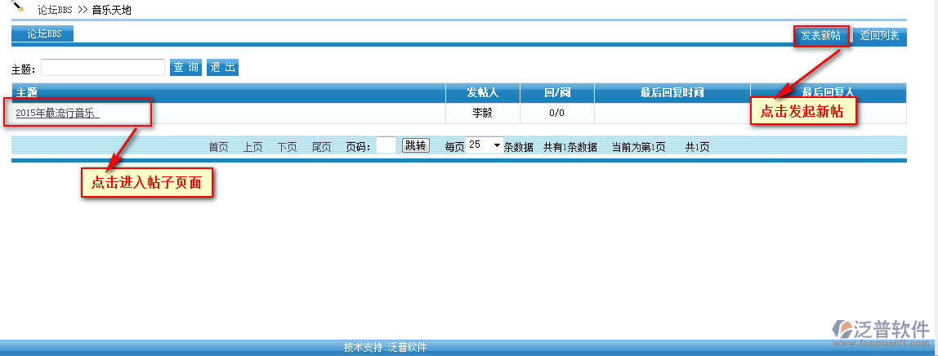Select the poster cell 李毅

tap(483, 113)
